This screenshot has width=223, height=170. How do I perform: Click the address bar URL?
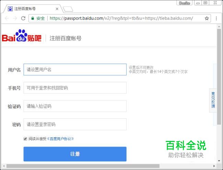tap(121, 18)
